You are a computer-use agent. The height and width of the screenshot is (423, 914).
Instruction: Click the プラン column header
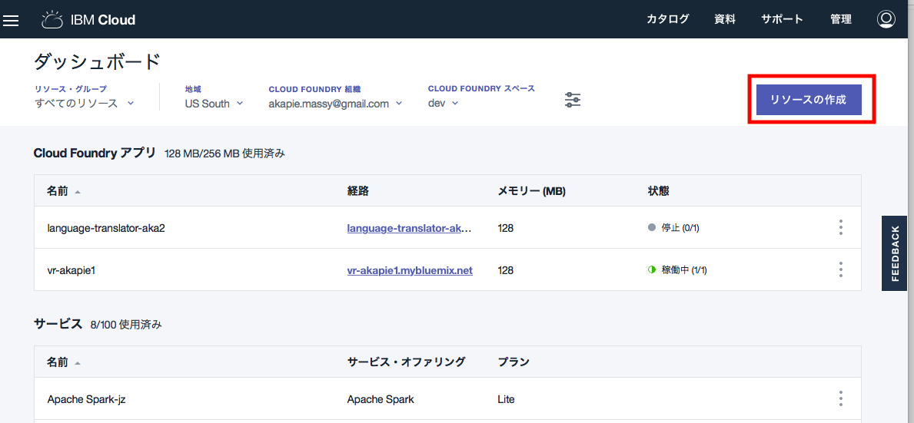click(513, 362)
